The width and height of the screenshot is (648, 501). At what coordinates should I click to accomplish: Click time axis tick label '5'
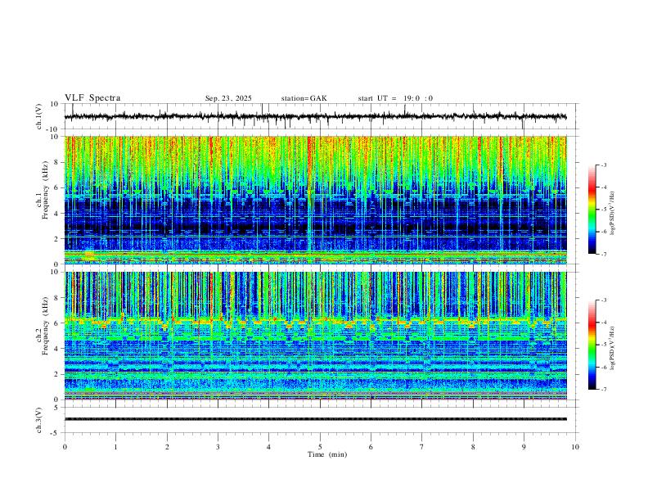(x=320, y=447)
